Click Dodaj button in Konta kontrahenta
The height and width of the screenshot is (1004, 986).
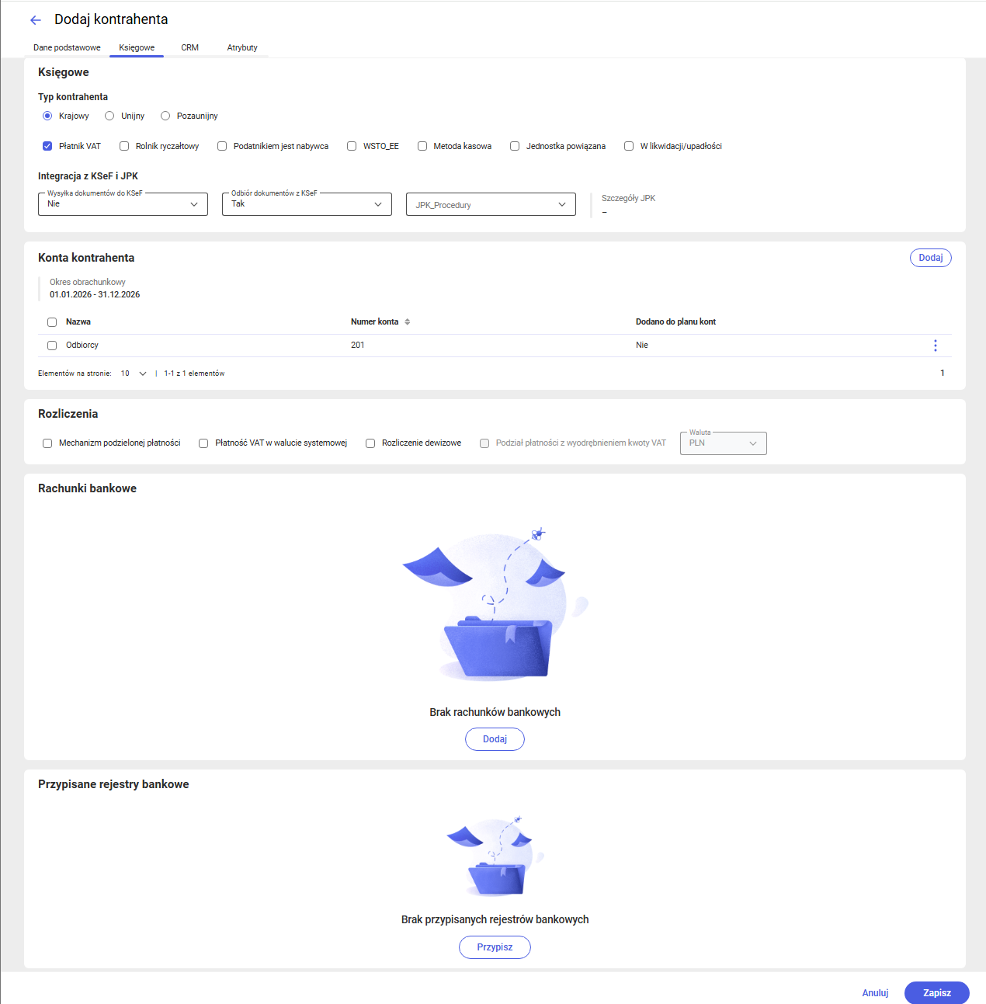(930, 258)
